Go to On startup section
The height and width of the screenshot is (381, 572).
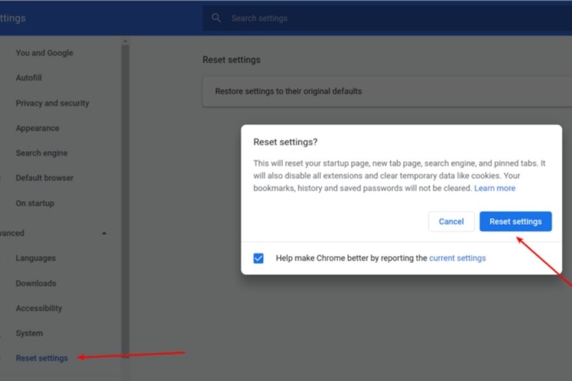coord(35,204)
